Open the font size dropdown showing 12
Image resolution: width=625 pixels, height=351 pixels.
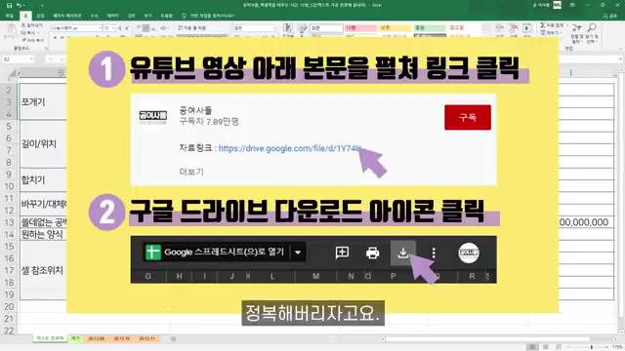(x=113, y=28)
